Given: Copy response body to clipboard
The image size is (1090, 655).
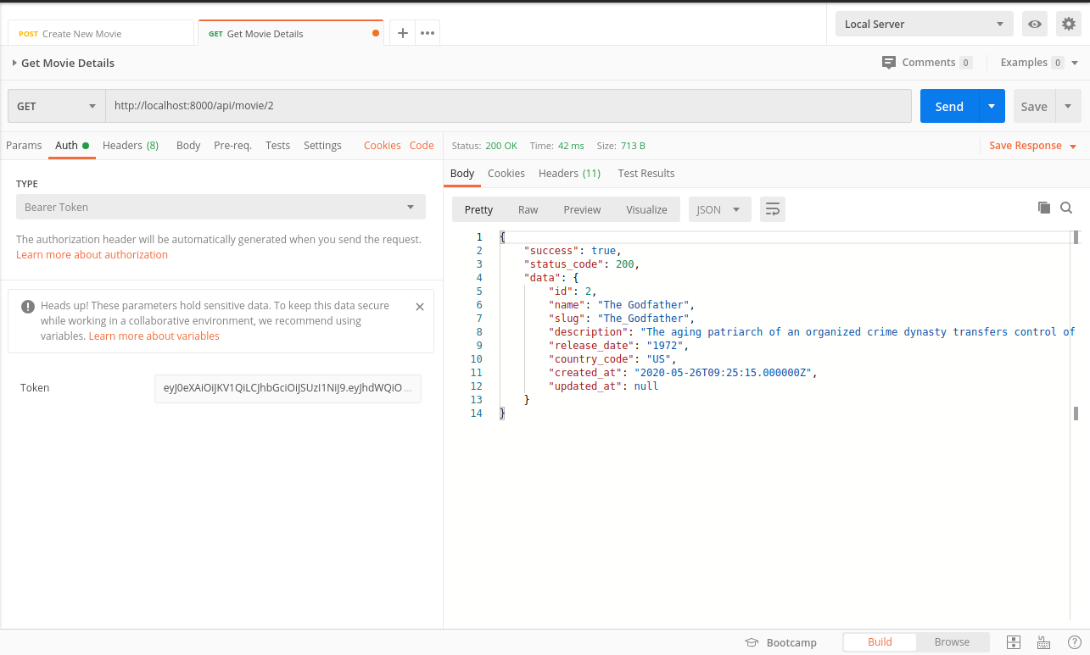Looking at the screenshot, I should pyautogui.click(x=1044, y=208).
